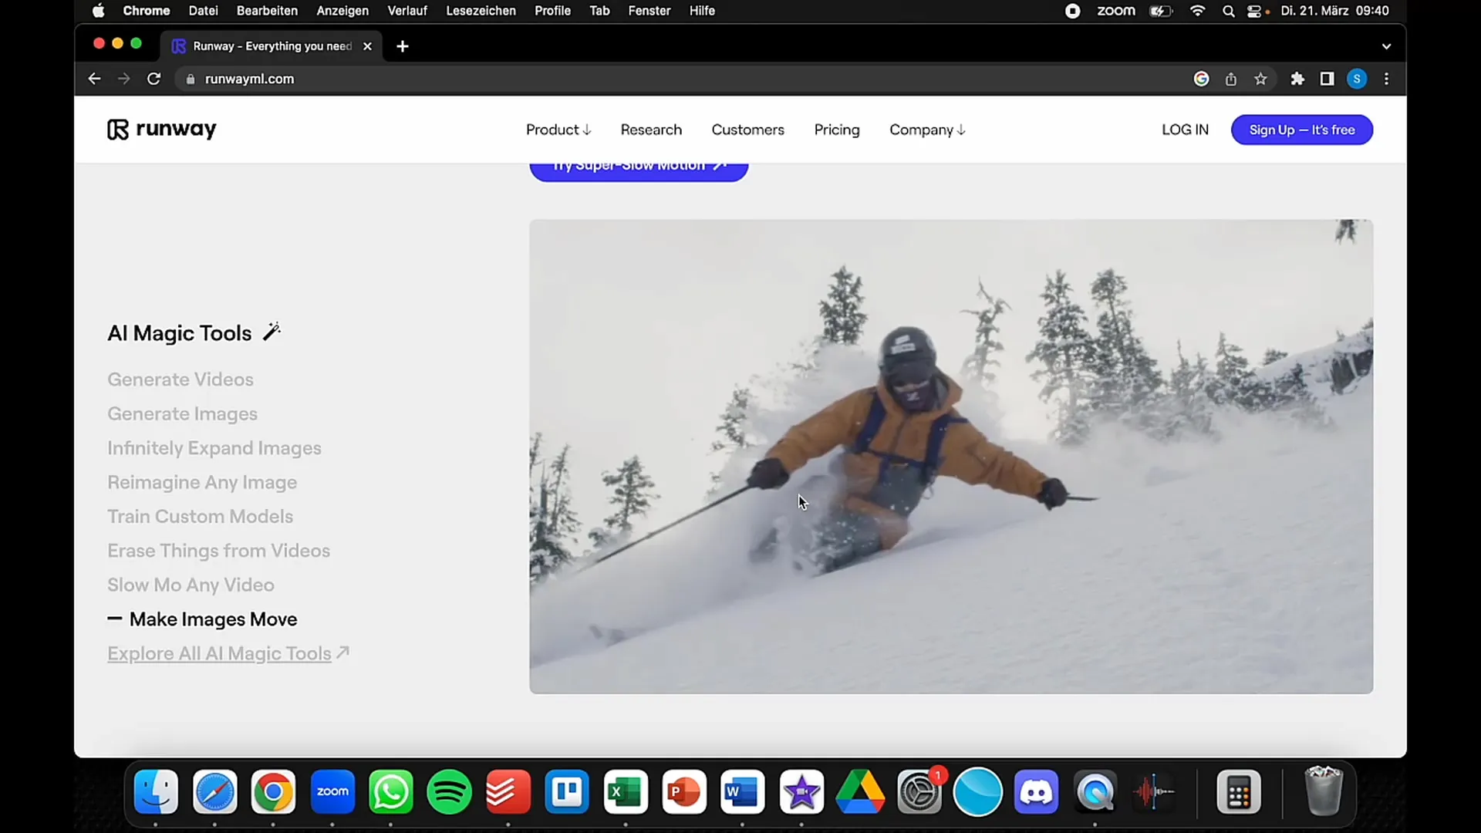Click the LOG IN button

pos(1185,129)
